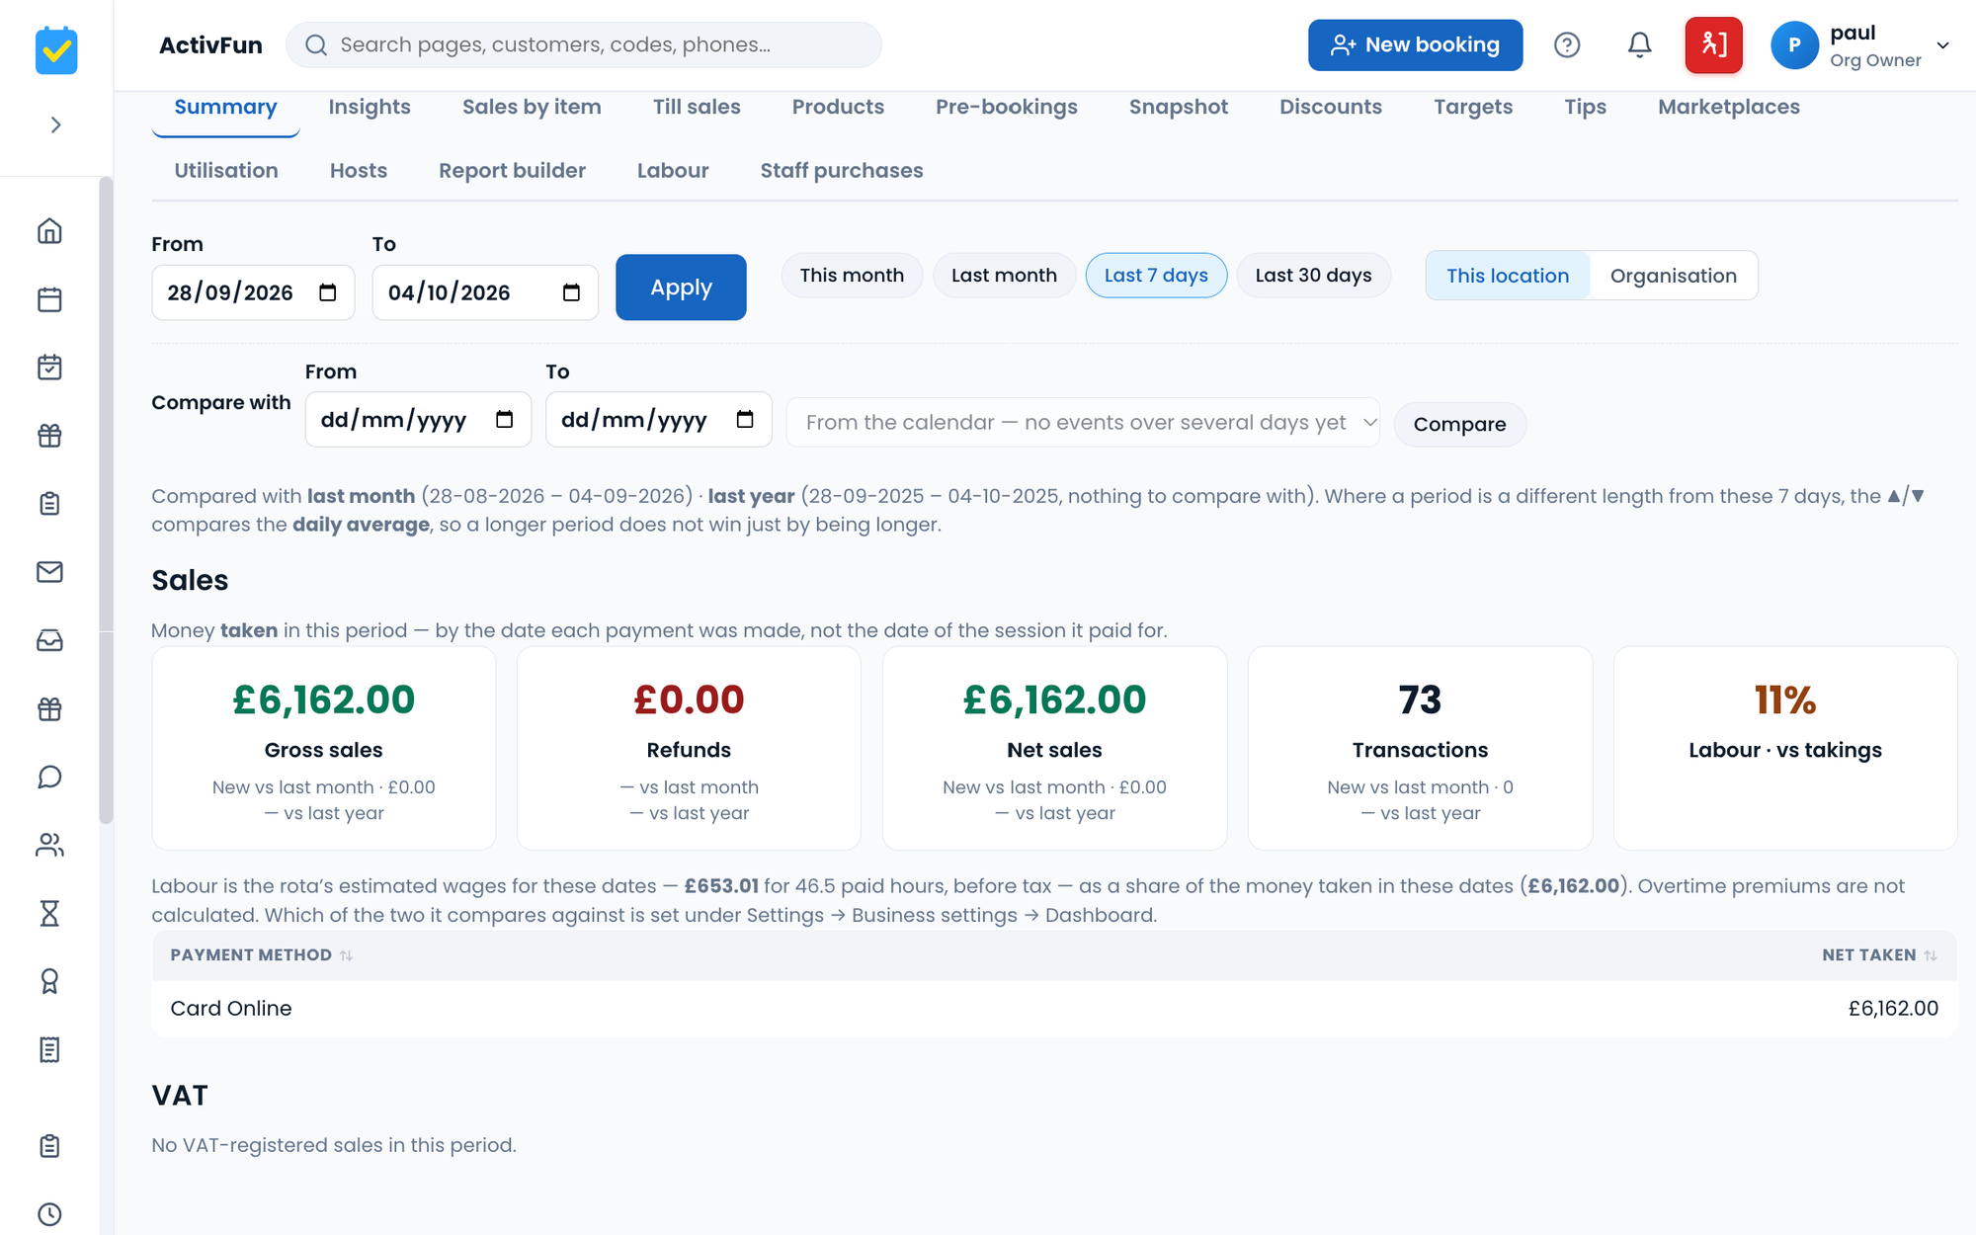Select the This month quick range
This screenshot has width=1976, height=1235.
pos(852,275)
